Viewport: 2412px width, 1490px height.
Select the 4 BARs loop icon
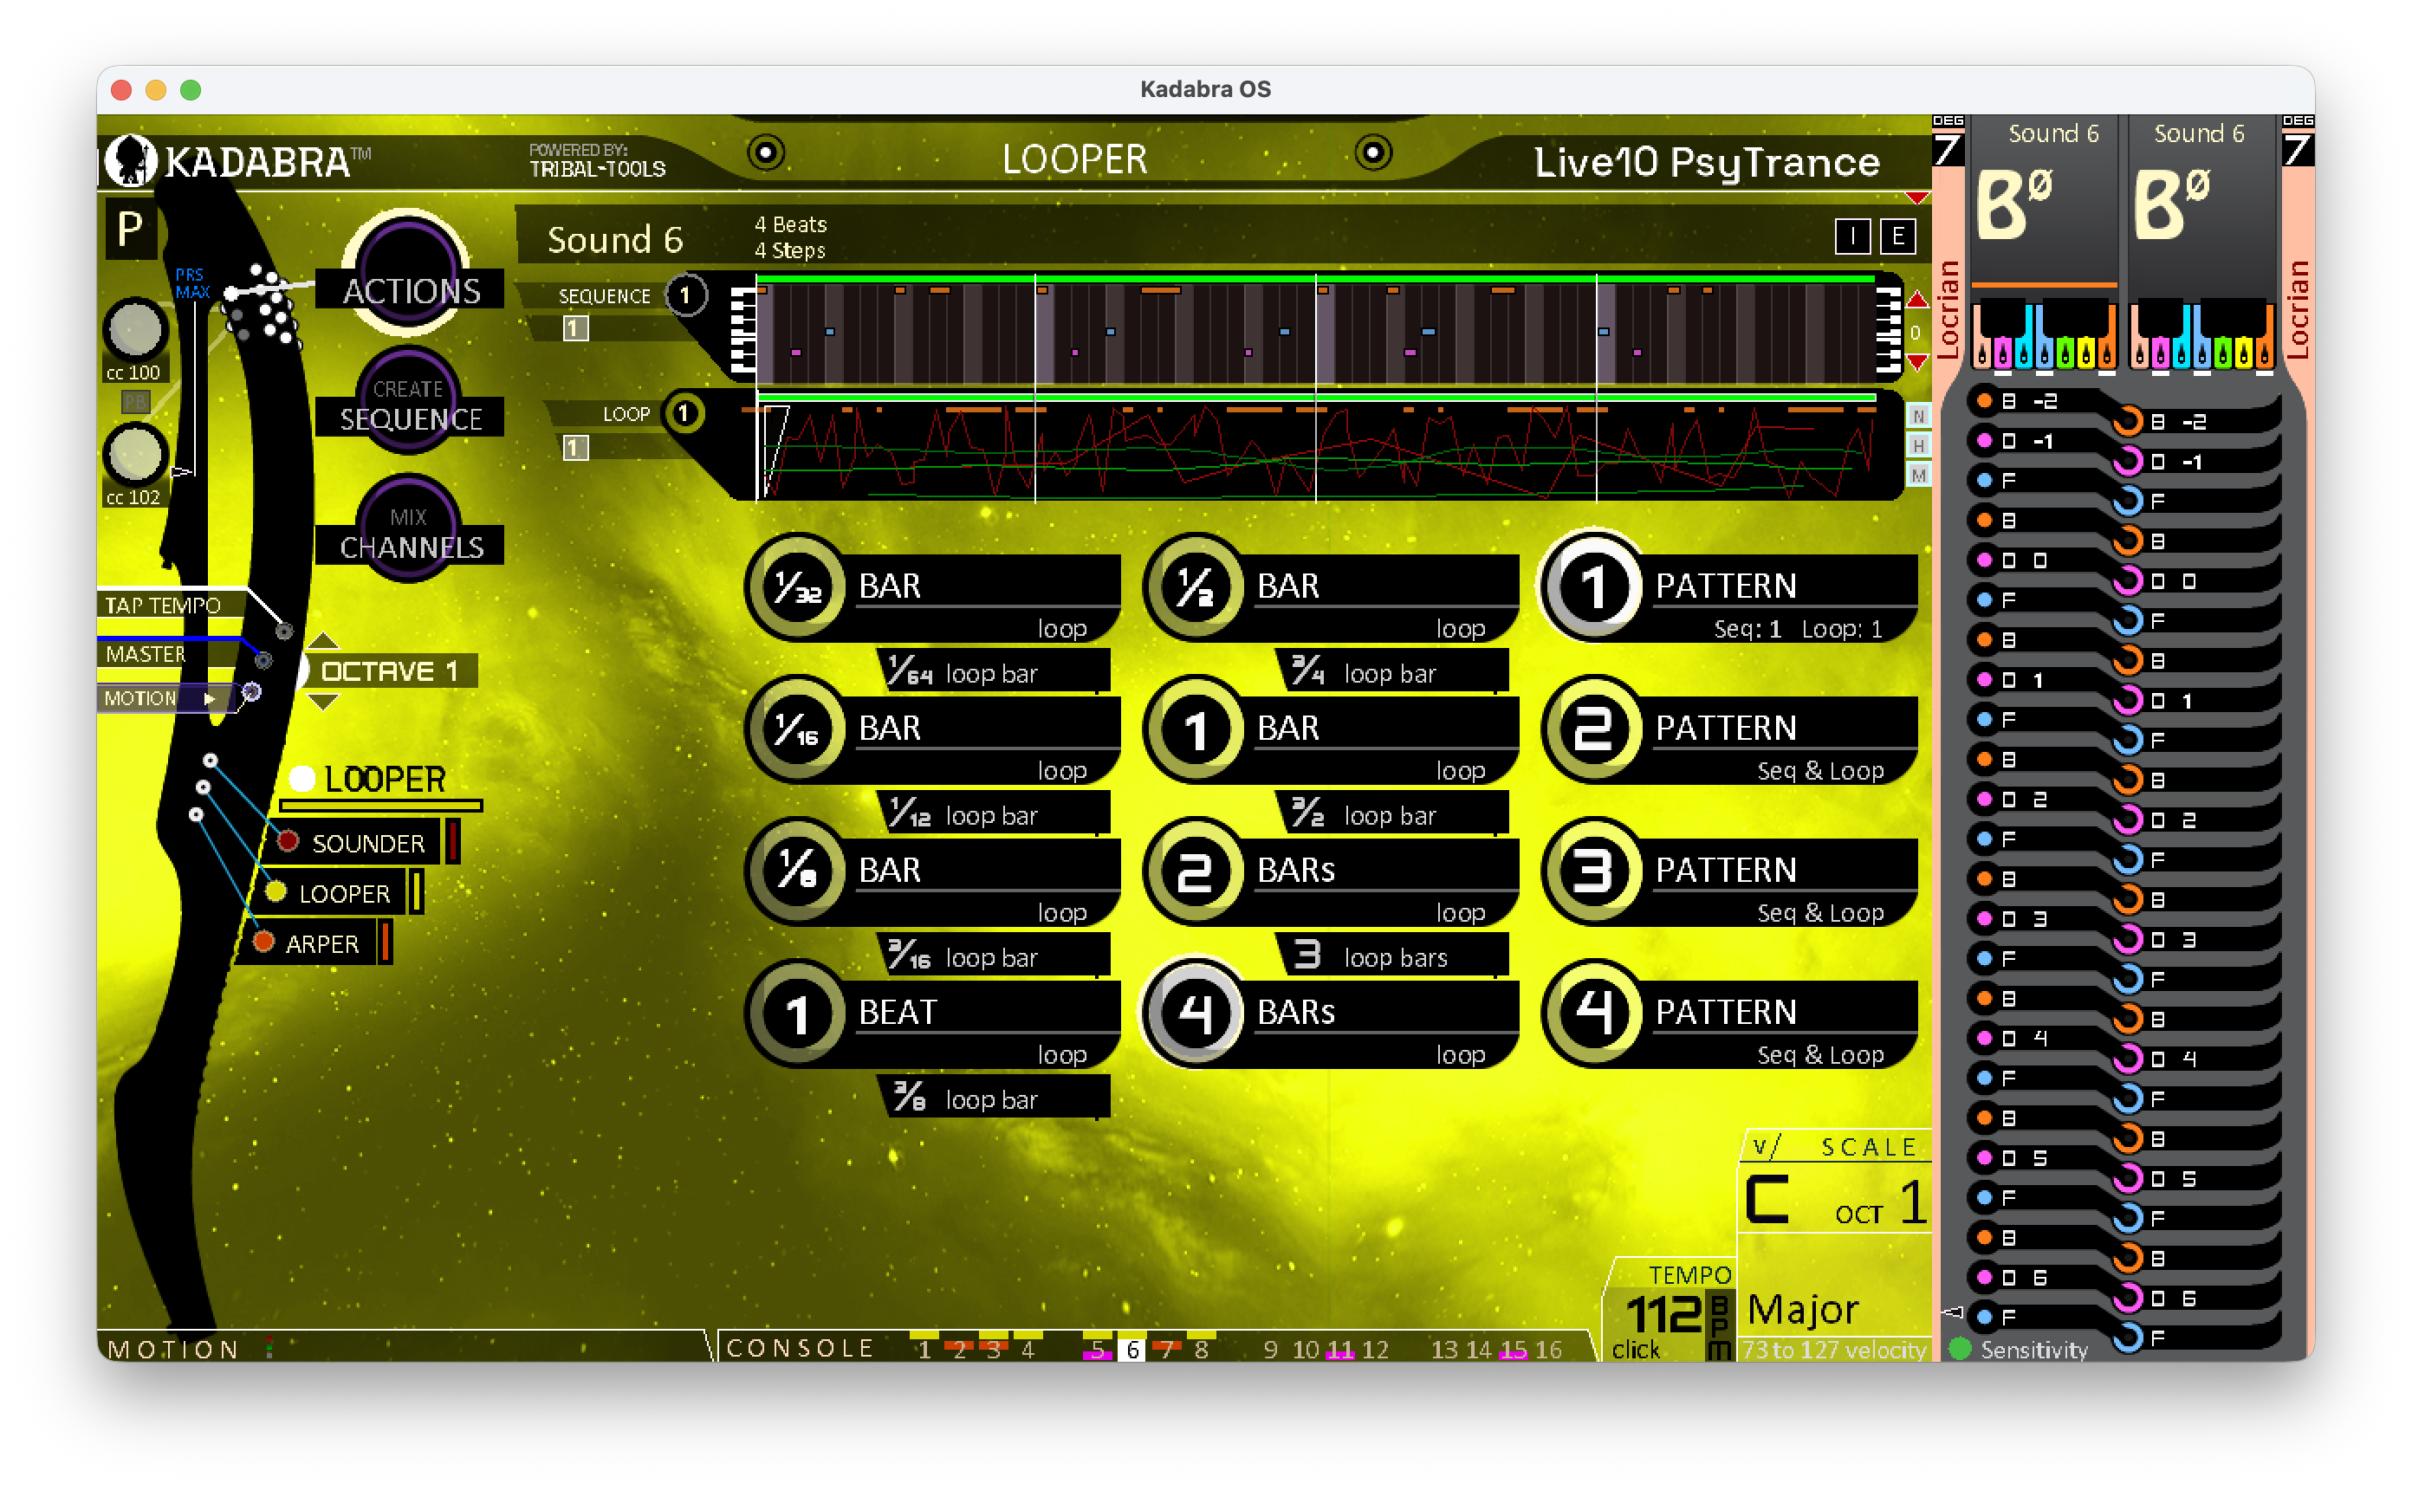tap(1195, 1014)
